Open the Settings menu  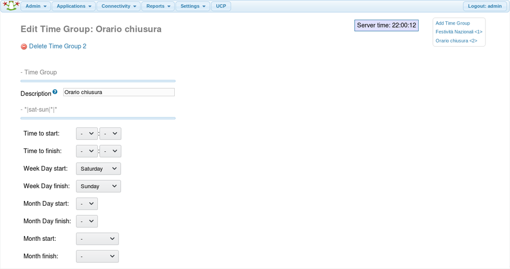pyautogui.click(x=193, y=6)
